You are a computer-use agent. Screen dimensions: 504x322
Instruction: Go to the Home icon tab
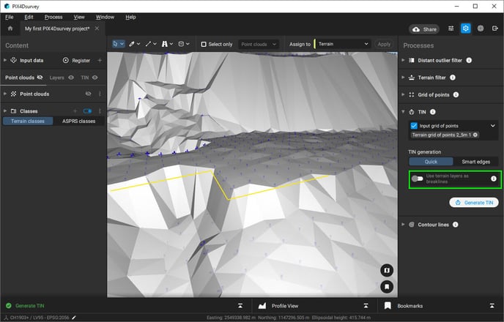[x=10, y=29]
